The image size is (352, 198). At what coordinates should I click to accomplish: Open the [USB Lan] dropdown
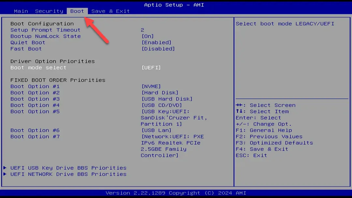coord(156,130)
